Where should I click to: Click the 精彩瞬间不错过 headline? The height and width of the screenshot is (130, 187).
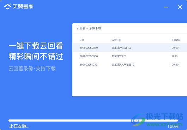coord(36,56)
